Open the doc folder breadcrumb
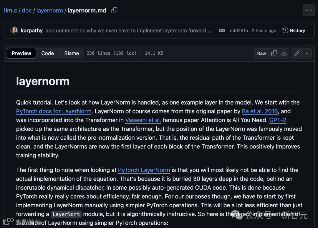Image resolution: width=318 pixels, height=228 pixels. [27, 10]
